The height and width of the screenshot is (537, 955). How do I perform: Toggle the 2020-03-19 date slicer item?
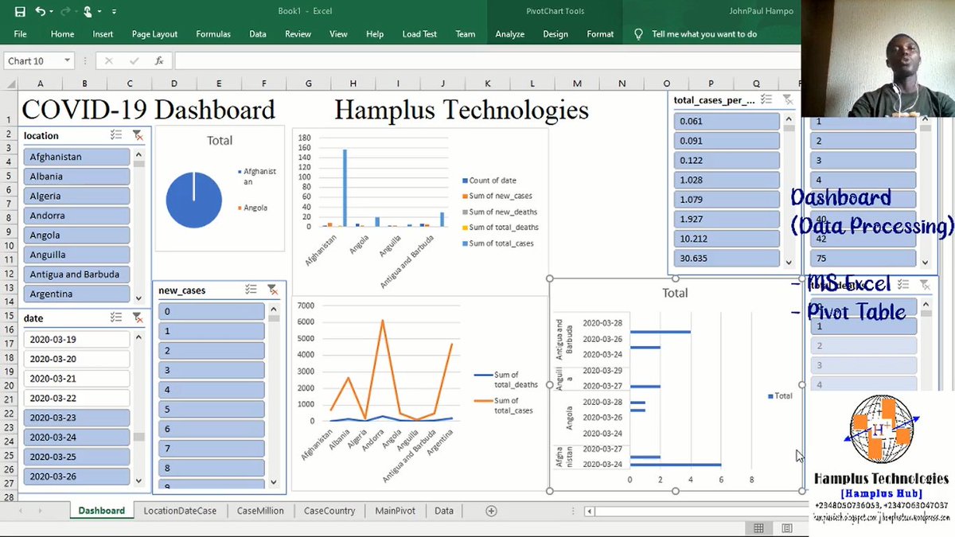pos(76,339)
